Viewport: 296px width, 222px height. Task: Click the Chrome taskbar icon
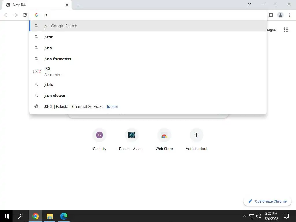tap(35, 216)
